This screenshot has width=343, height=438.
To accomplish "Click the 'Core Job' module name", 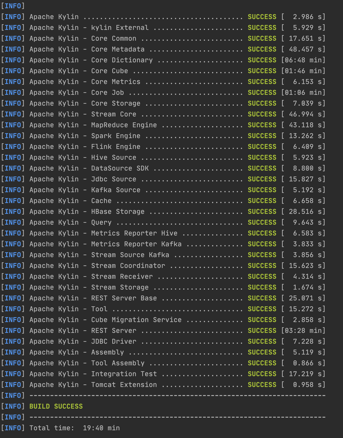I will coord(107,92).
